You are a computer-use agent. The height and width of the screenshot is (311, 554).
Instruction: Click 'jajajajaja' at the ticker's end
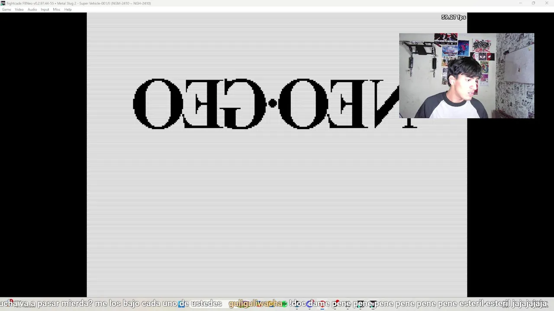[x=530, y=304]
